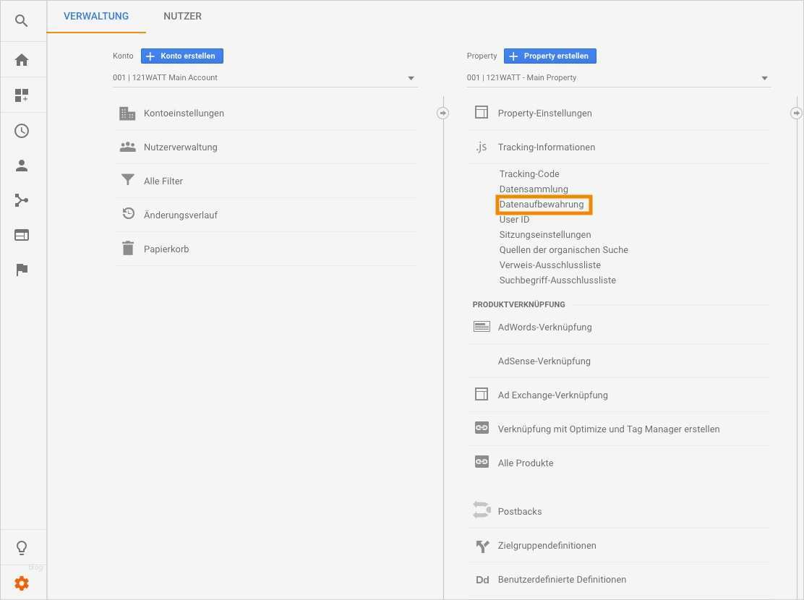
Task: Select the Alle Filter funnel icon
Action: pos(128,181)
